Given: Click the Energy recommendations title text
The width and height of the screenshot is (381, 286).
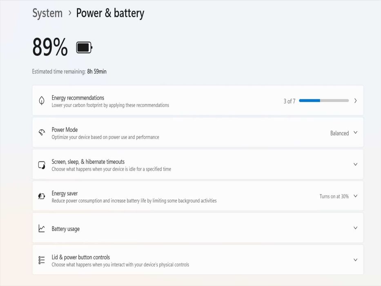Looking at the screenshot, I should pyautogui.click(x=78, y=98).
